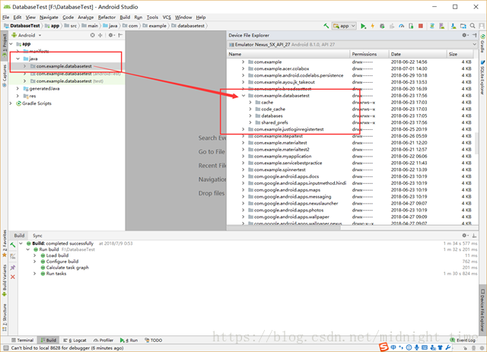
Task: Open Device File Explorer settings gear
Action: [465, 36]
